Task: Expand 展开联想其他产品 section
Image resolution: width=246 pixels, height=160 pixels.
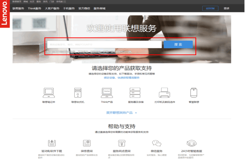Action: pyautogui.click(x=121, y=113)
